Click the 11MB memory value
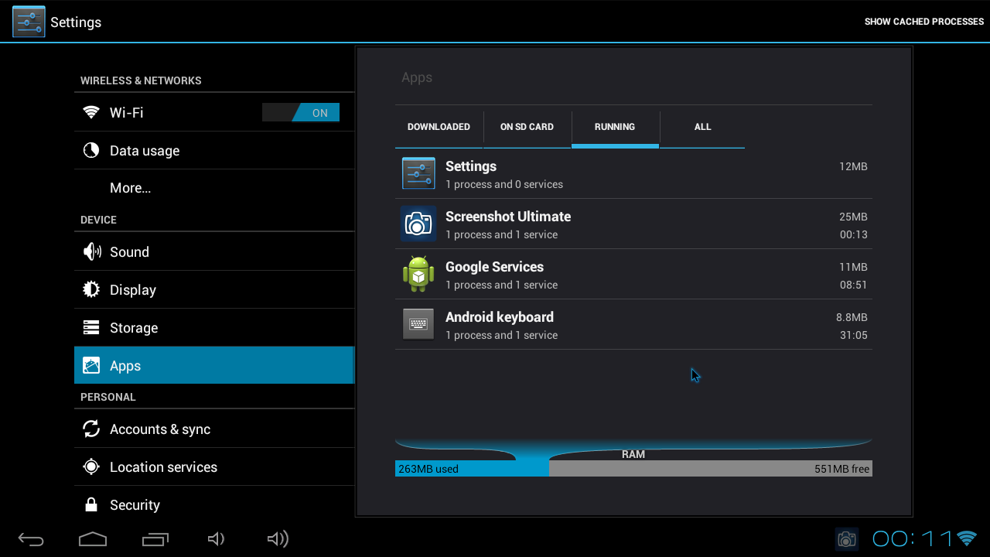 tap(853, 267)
